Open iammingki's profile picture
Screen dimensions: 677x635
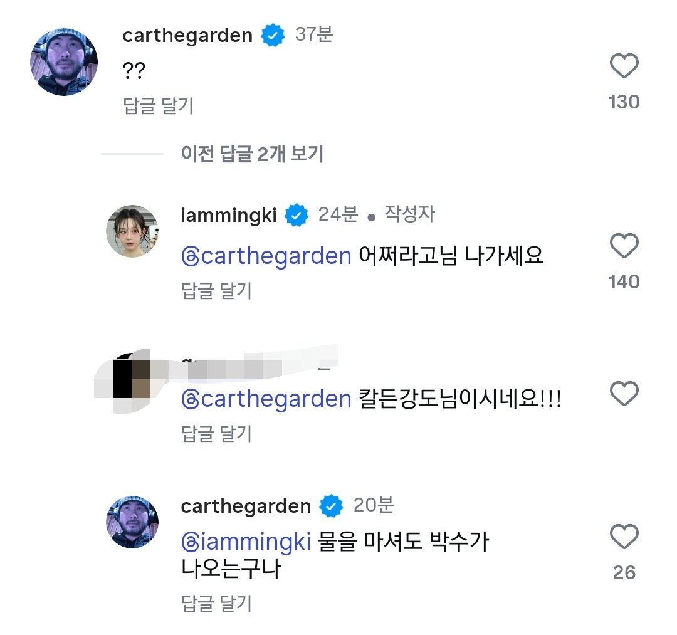click(x=132, y=231)
